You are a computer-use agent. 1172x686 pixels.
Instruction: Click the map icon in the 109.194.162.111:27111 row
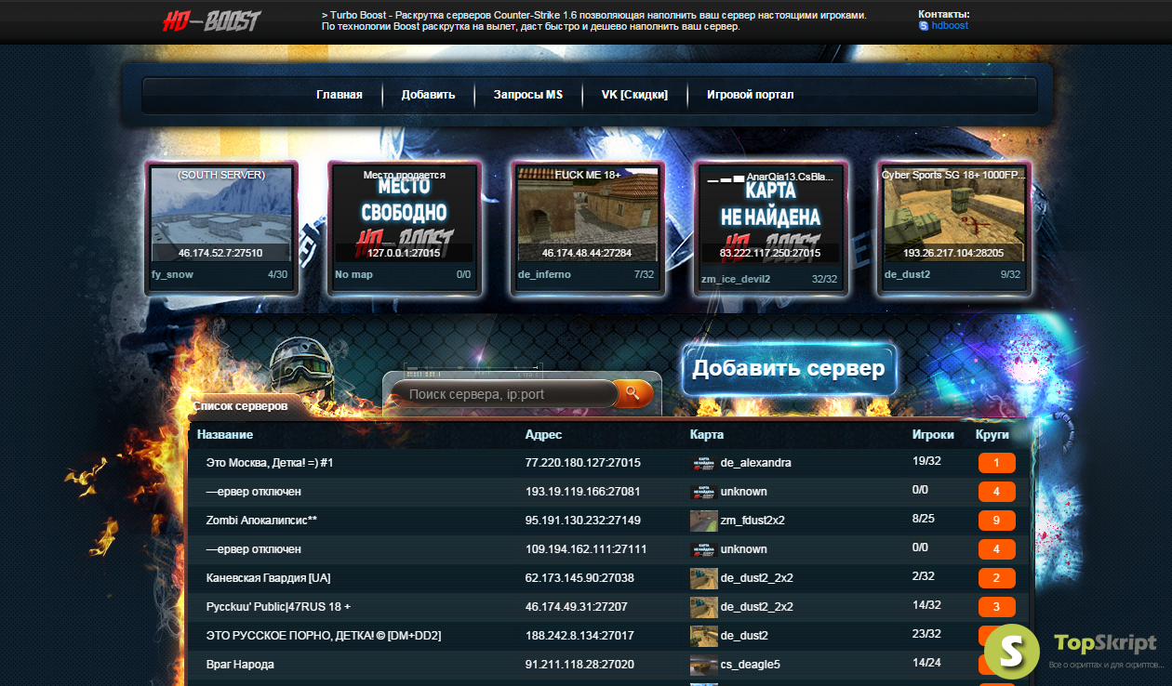tap(703, 549)
